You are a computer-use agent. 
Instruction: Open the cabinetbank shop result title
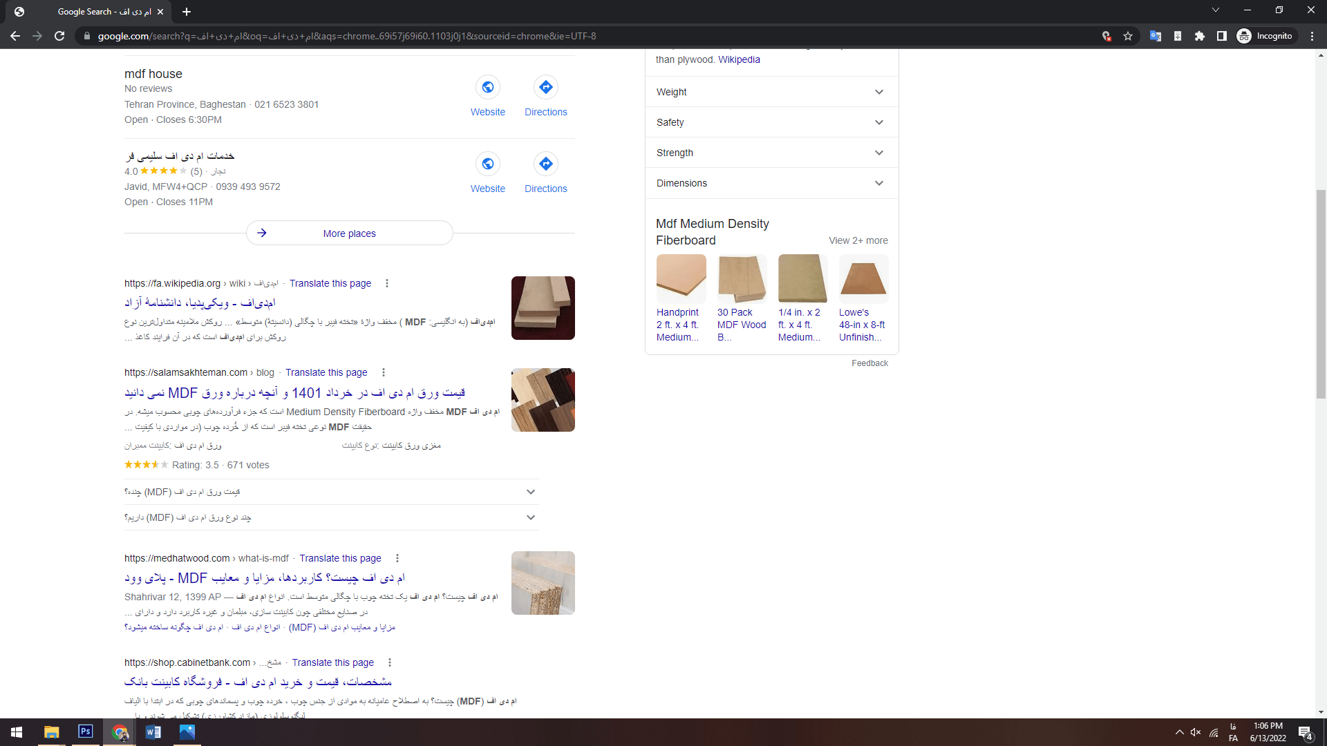[x=258, y=682]
